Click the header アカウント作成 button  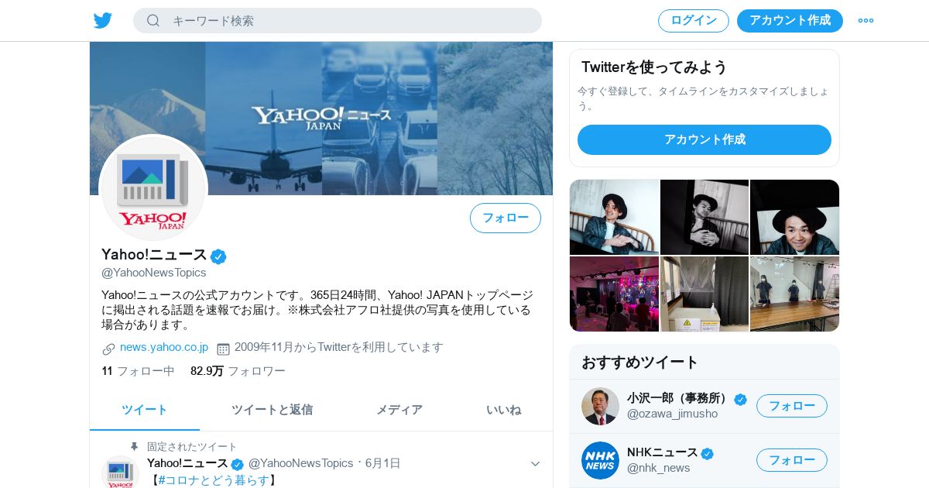click(x=790, y=21)
